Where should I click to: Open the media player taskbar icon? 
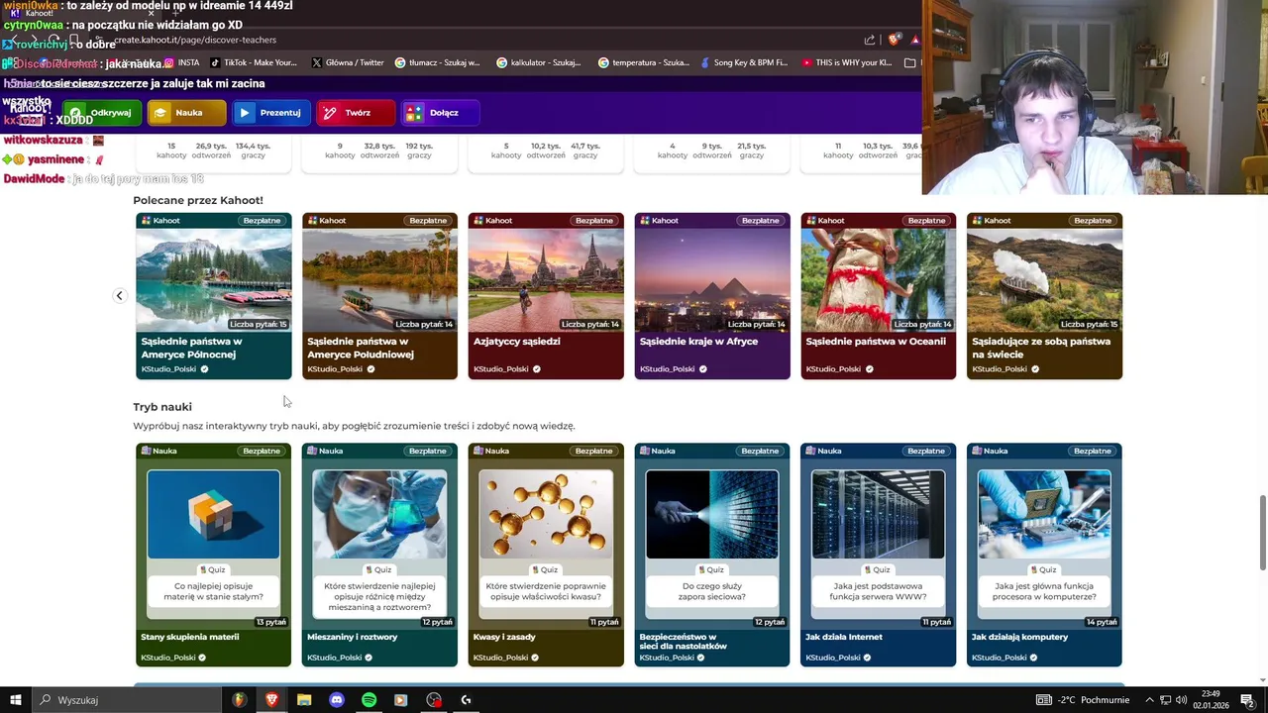pyautogui.click(x=400, y=700)
